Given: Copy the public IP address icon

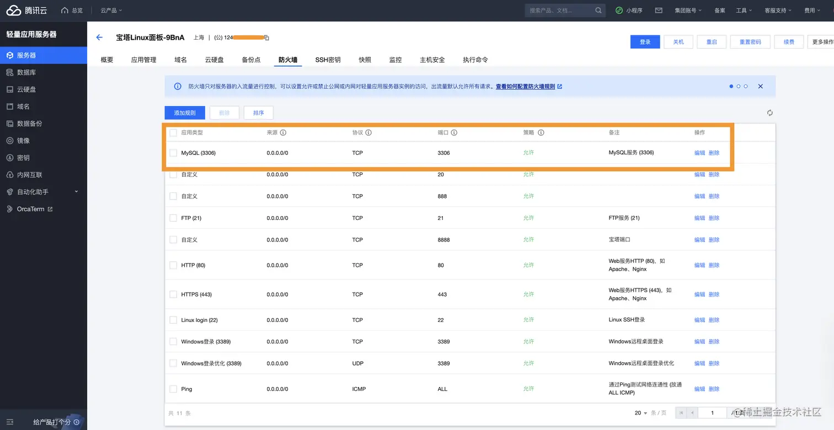Looking at the screenshot, I should (266, 37).
